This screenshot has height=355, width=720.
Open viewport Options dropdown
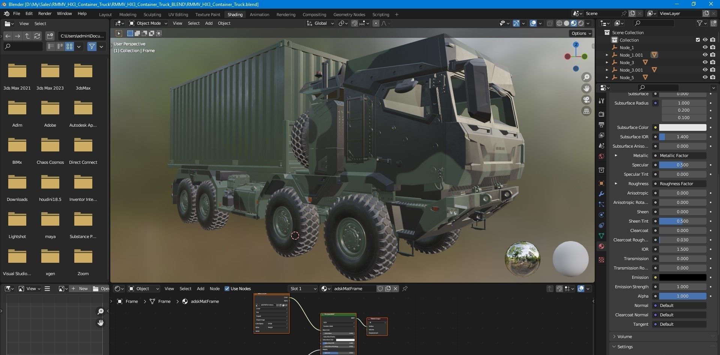(581, 33)
